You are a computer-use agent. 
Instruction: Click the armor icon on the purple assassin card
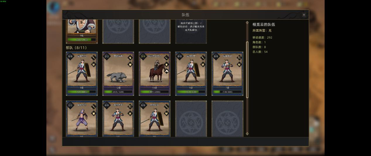[x=94, y=113]
